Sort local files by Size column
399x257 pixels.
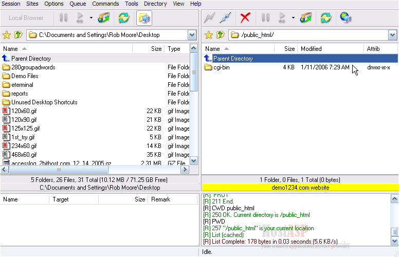(156, 49)
